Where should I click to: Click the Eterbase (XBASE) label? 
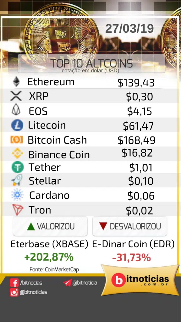coord(49,244)
